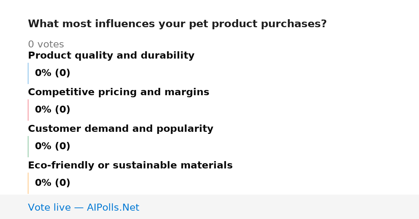Click the AIPolls.Net site name in footer
Screen dimensions: 419x219
(113, 207)
